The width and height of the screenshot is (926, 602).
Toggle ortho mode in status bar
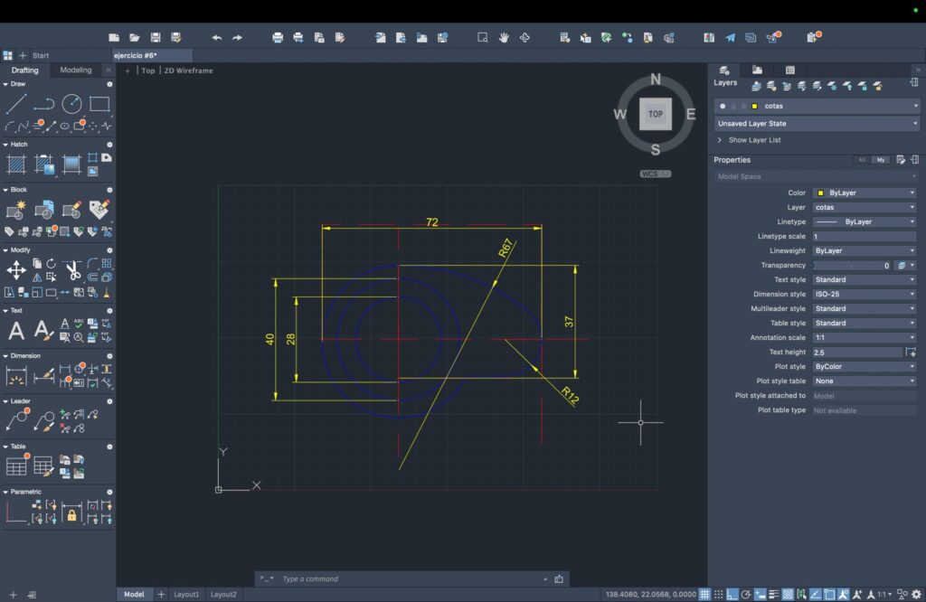tap(733, 594)
